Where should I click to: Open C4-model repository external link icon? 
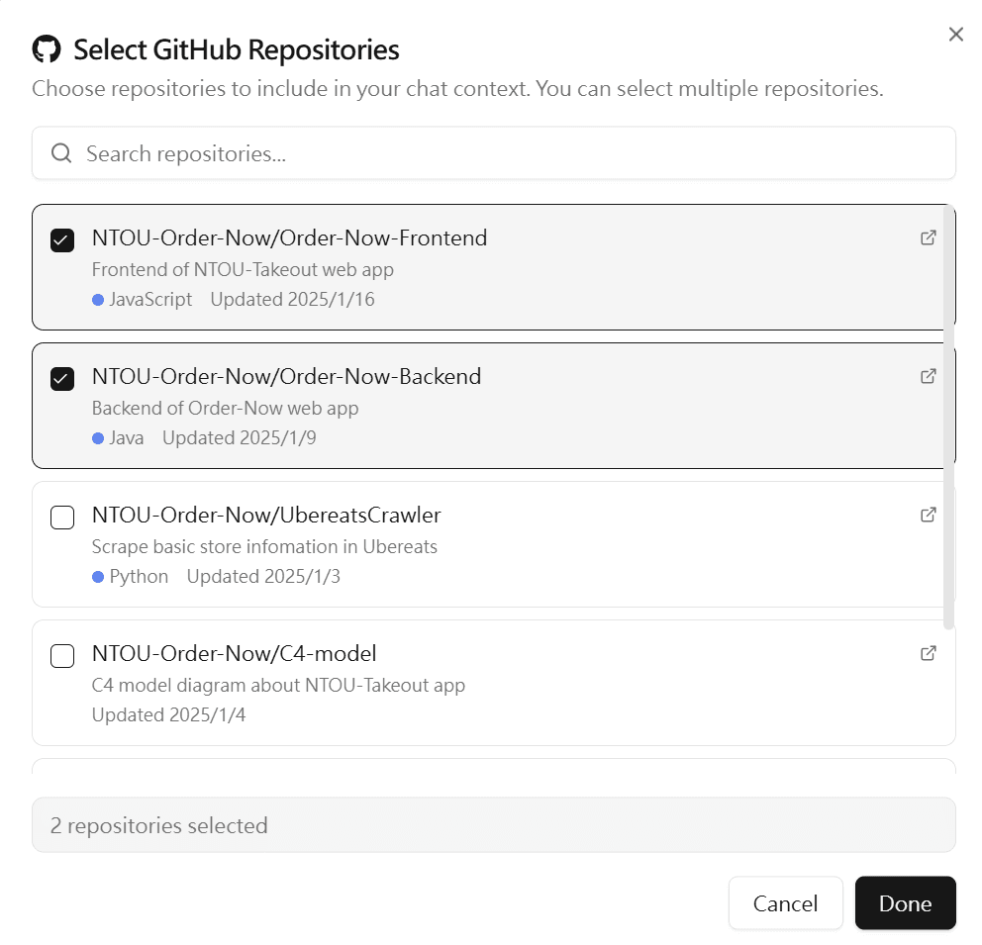(x=929, y=653)
